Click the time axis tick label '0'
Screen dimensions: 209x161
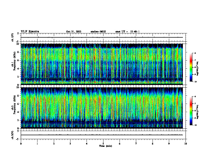(x=21, y=144)
